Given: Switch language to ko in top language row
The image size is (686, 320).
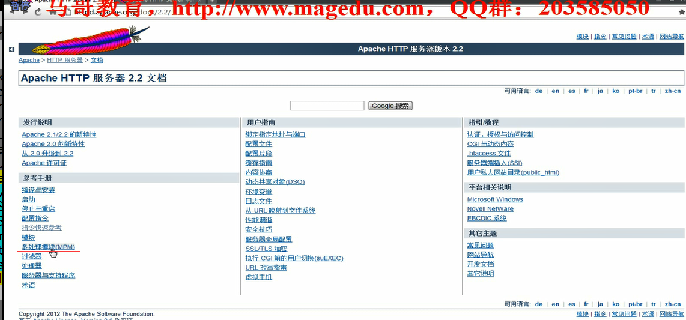Looking at the screenshot, I should point(616,91).
